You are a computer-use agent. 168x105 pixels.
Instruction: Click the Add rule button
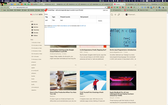click(x=105, y=10)
